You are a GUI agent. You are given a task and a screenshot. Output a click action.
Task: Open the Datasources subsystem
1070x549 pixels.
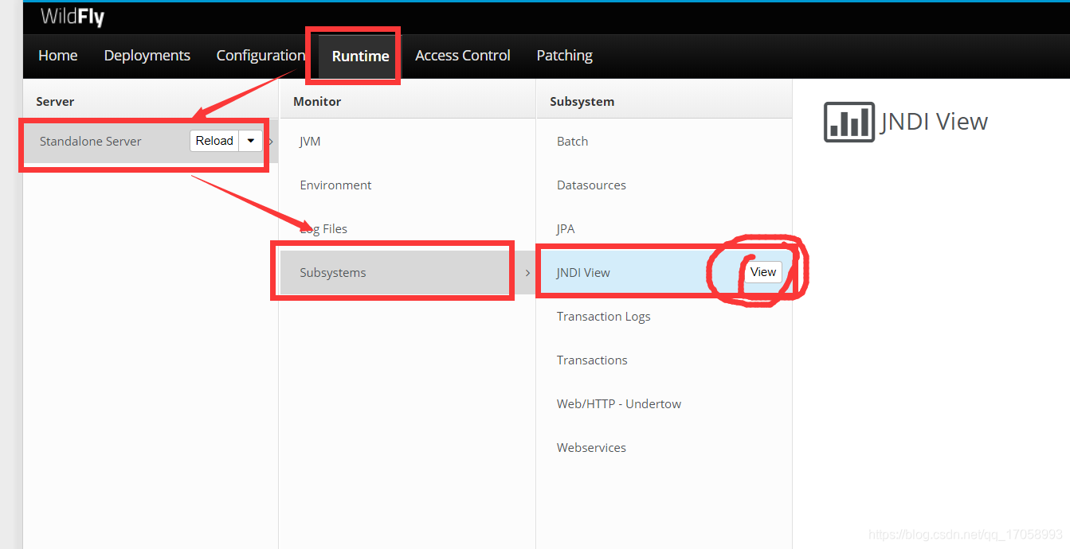591,185
